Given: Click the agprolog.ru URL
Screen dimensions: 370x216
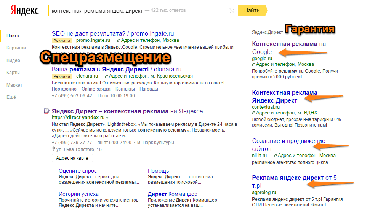Looking at the screenshot, I should point(264,192).
